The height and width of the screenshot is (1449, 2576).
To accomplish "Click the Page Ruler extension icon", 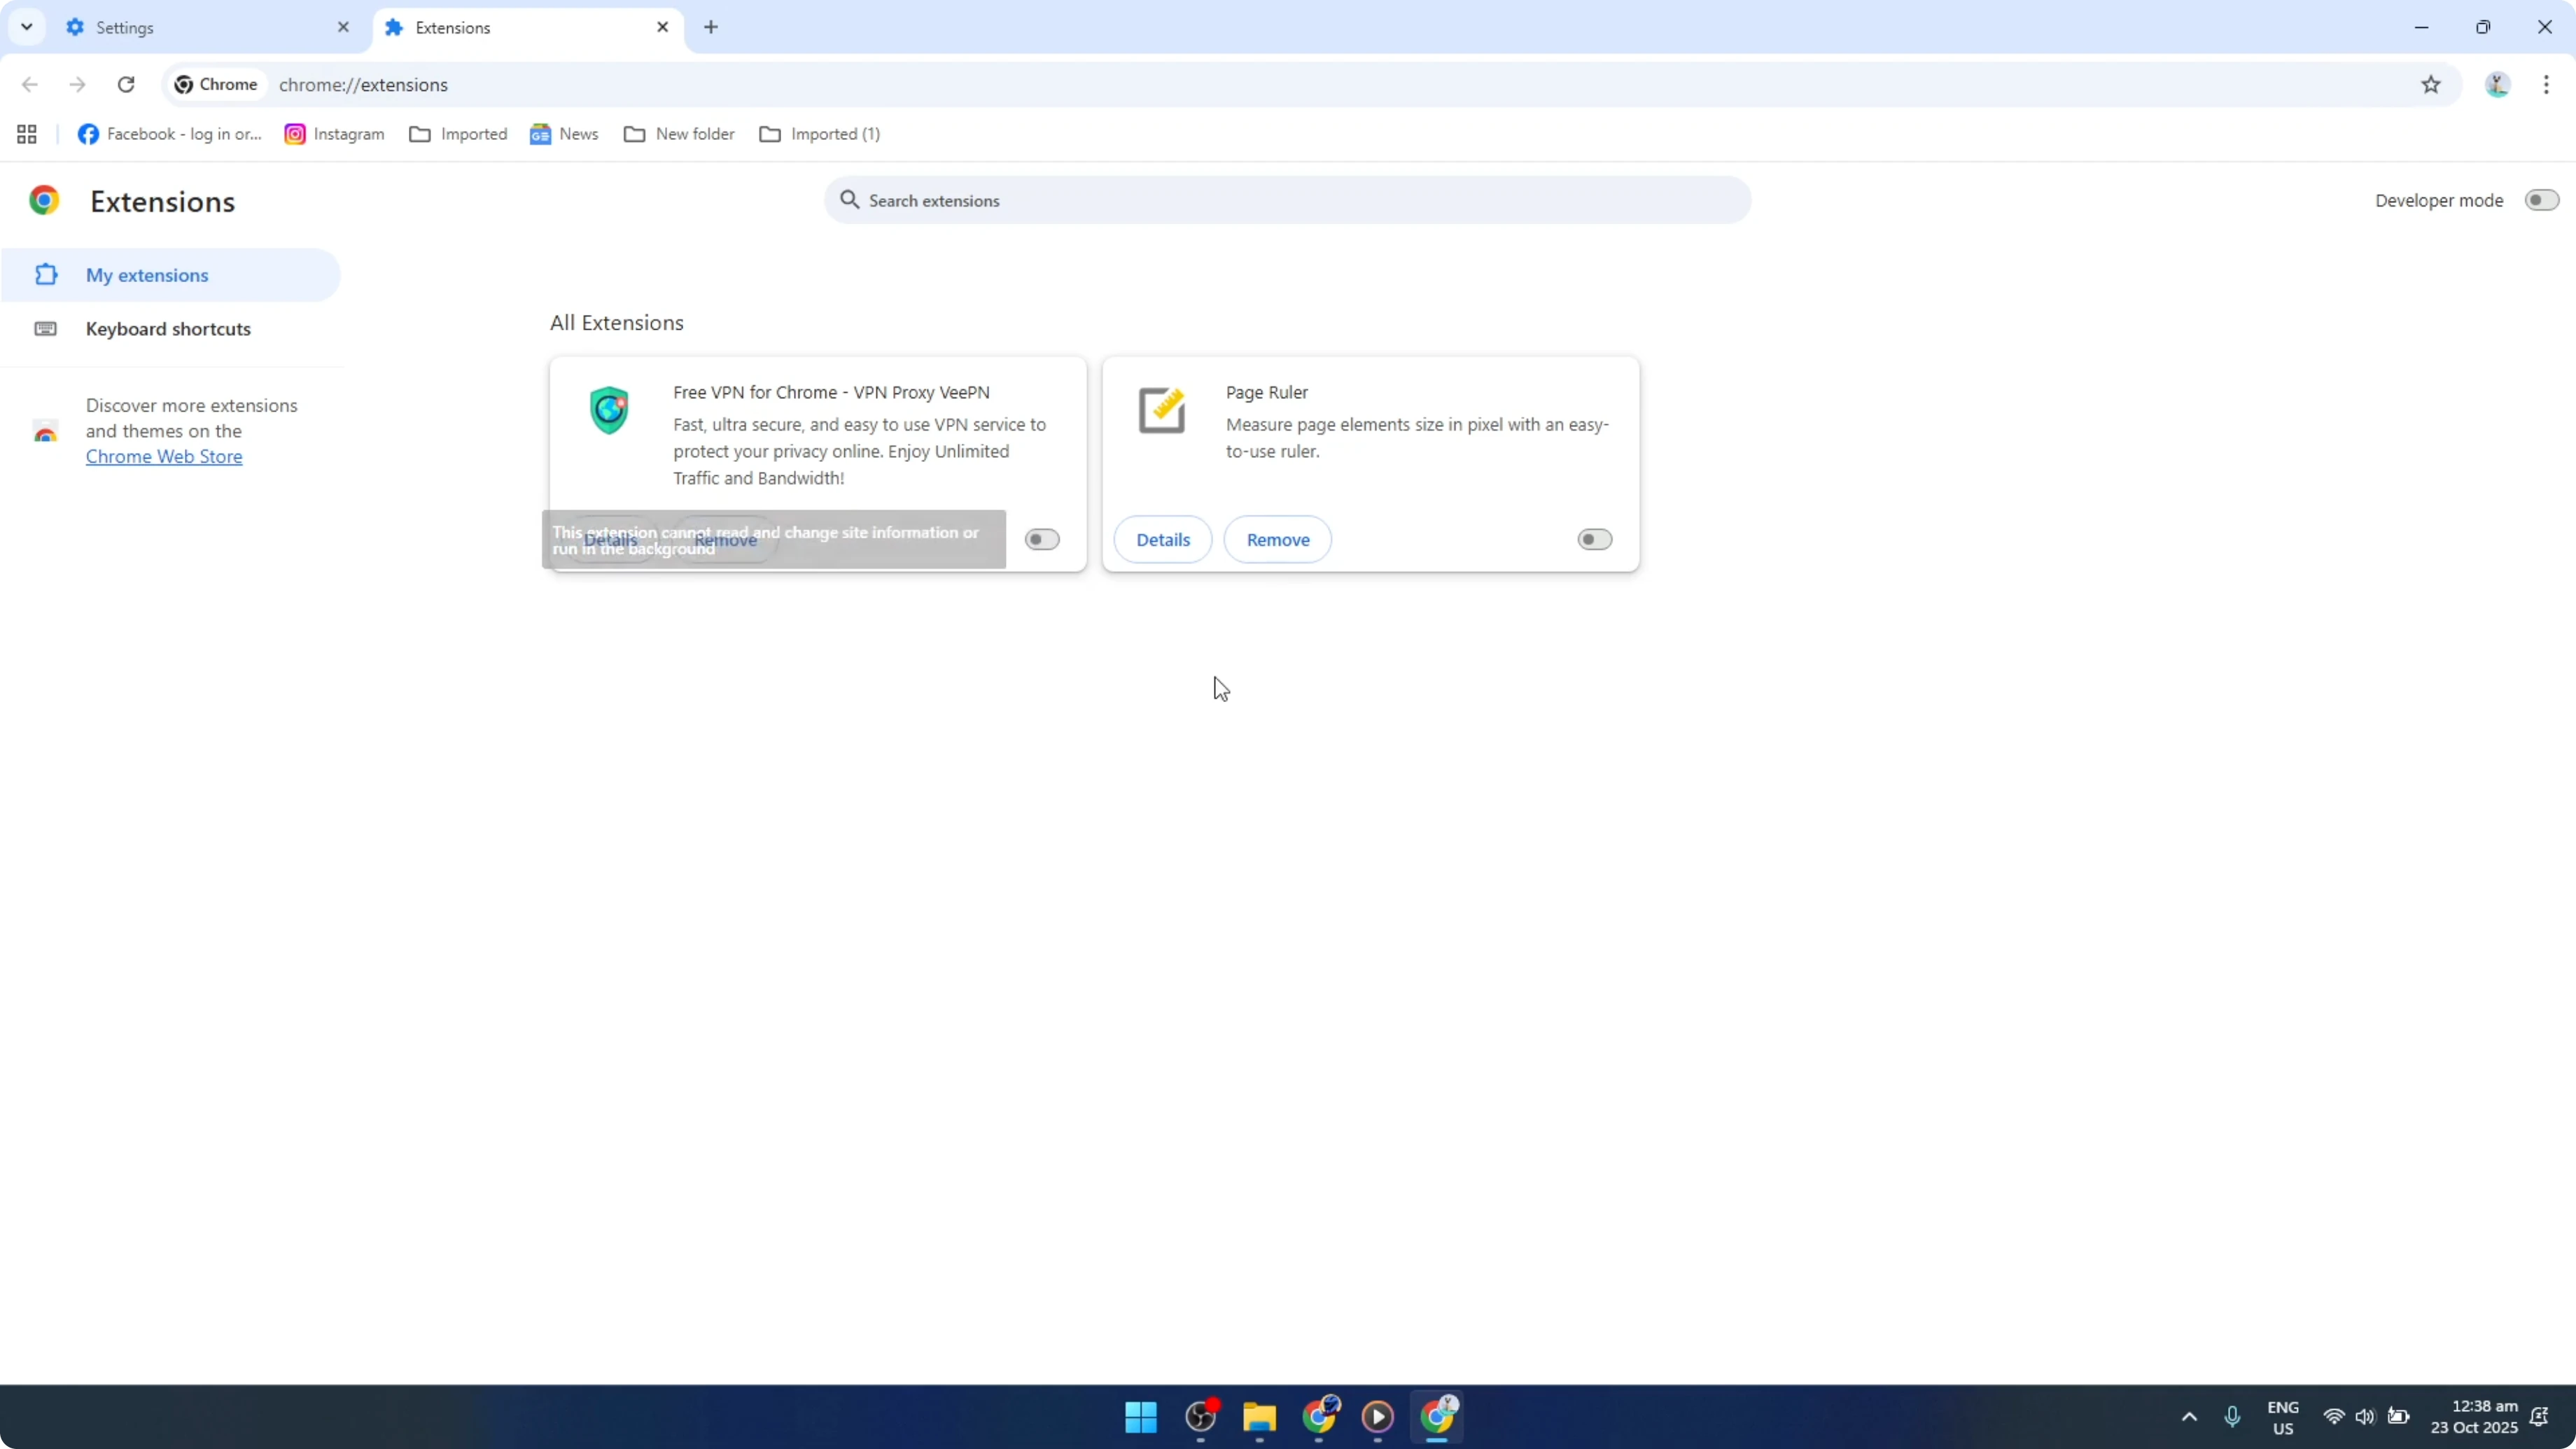I will [x=1161, y=410].
